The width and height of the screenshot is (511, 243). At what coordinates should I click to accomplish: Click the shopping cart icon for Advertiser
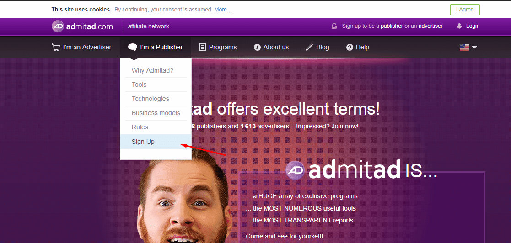coord(56,47)
